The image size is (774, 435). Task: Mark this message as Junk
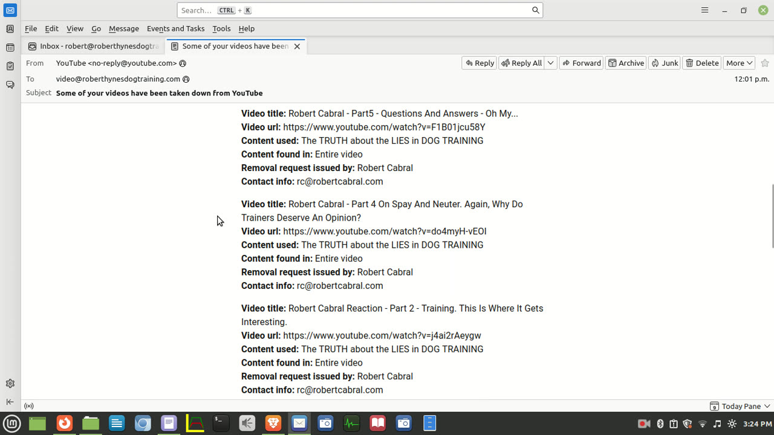tap(665, 63)
